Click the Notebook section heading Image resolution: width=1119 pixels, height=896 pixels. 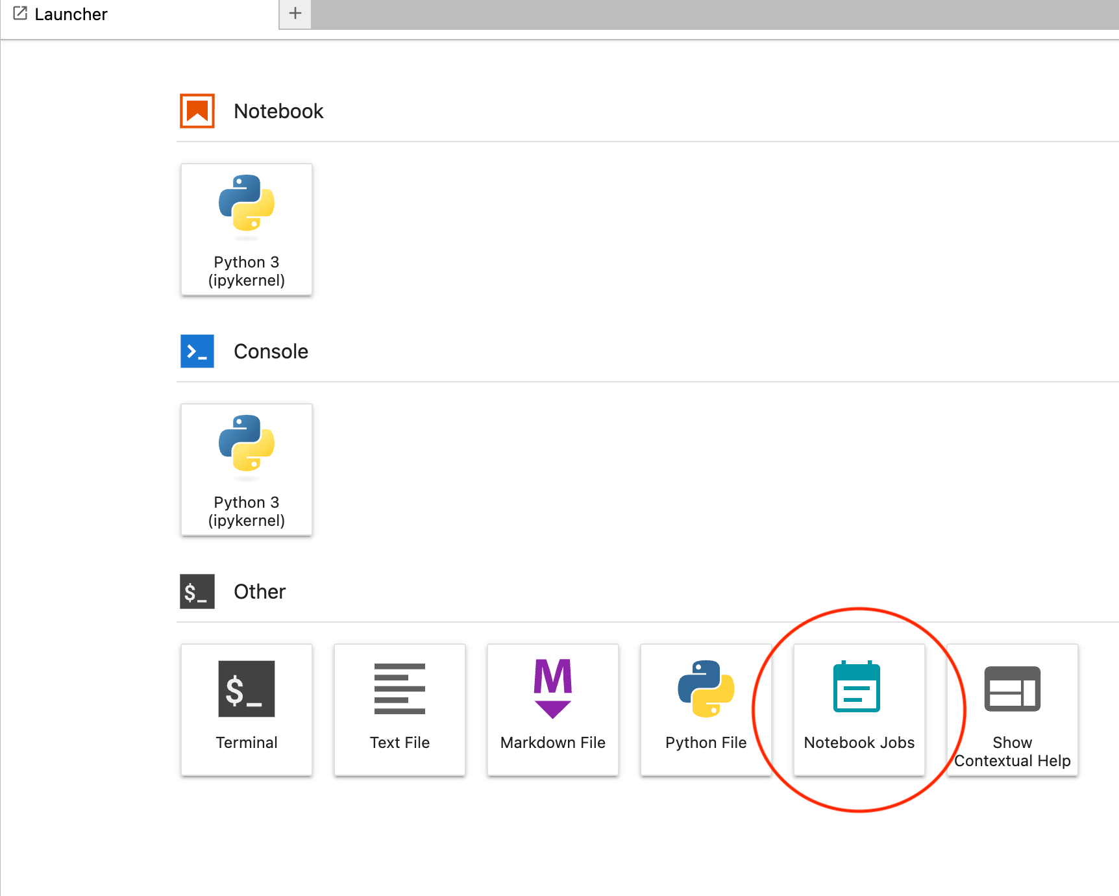point(278,111)
